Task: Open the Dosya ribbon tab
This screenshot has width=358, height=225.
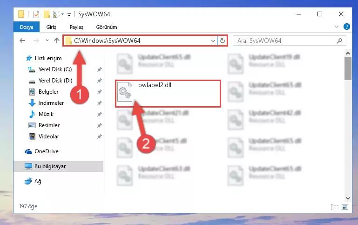Action: 27,27
